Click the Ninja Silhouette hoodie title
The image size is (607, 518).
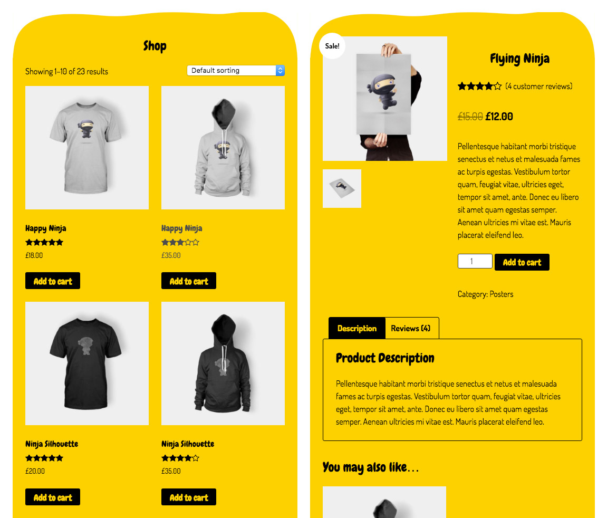click(188, 444)
